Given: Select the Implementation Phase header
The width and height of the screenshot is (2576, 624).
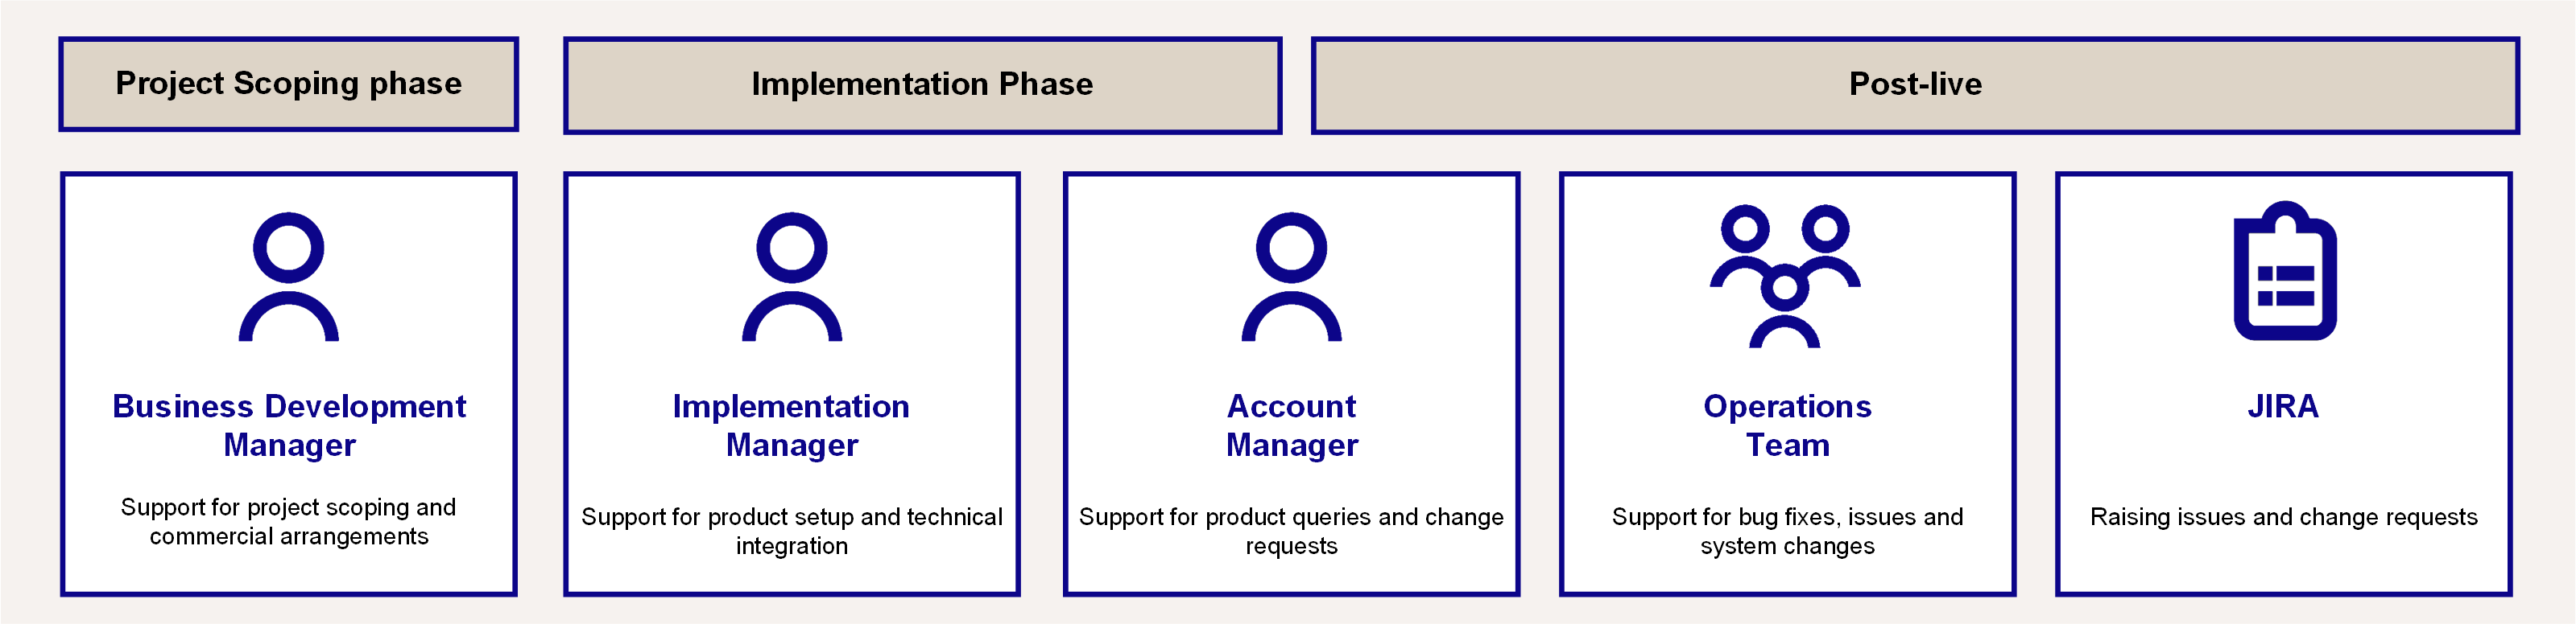Looking at the screenshot, I should (x=922, y=85).
